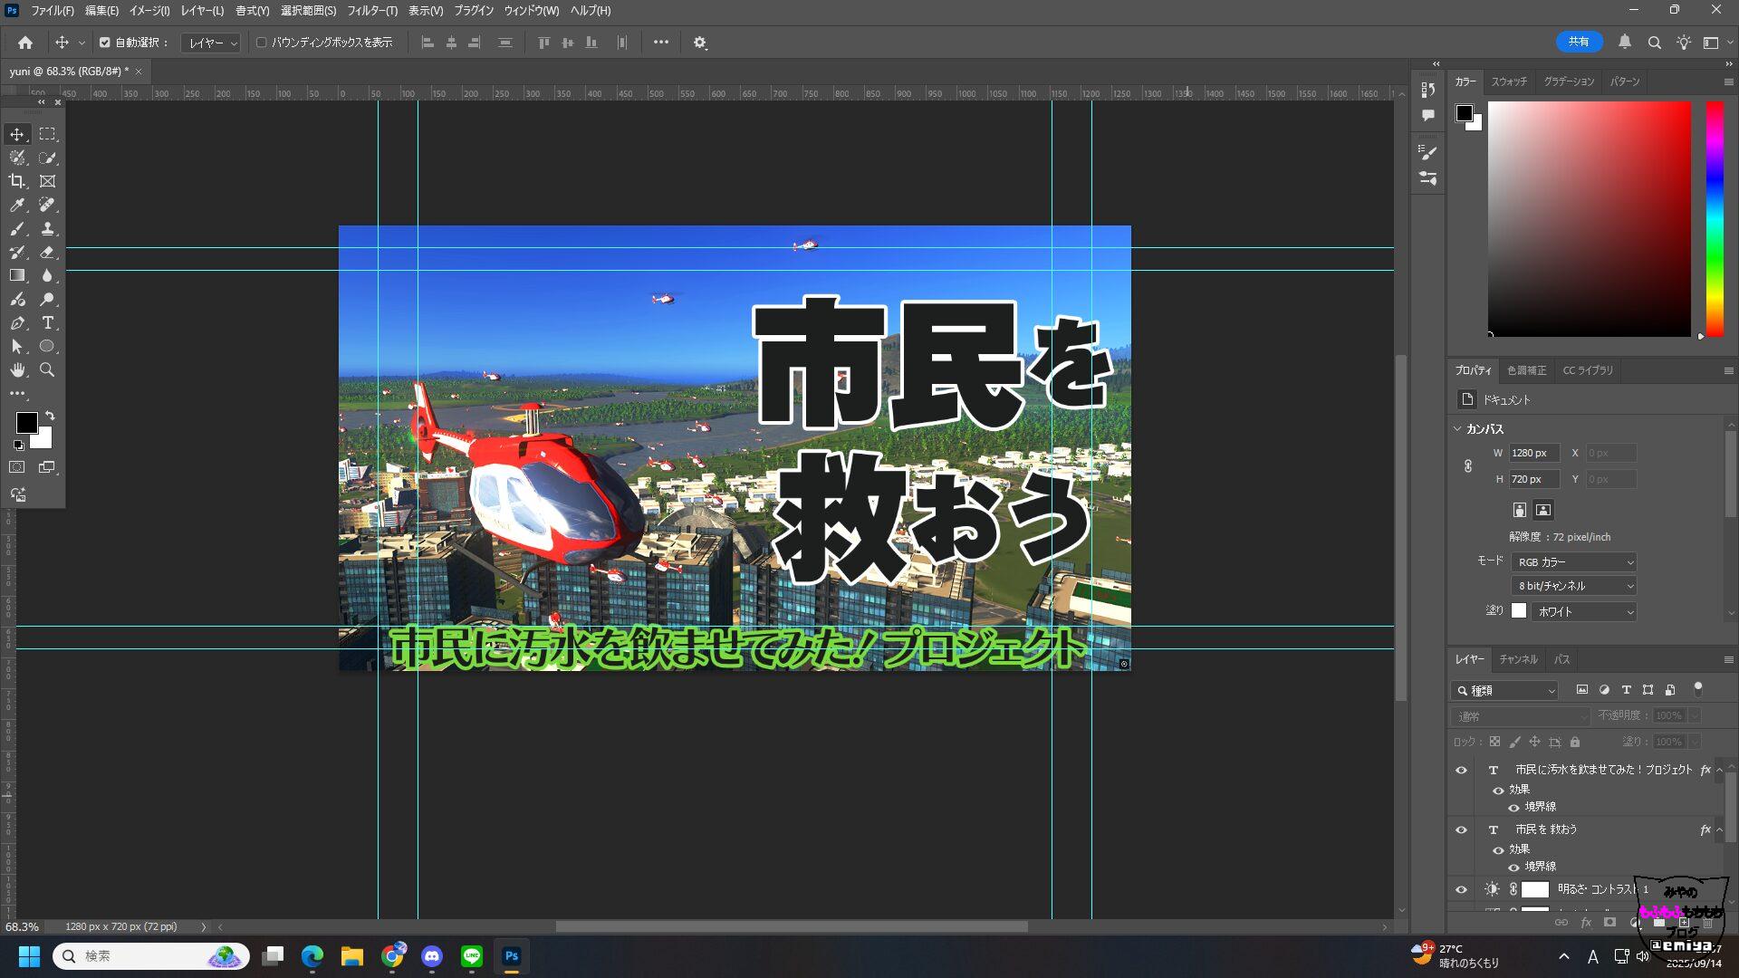Enable バウンディングボックスを表示 checkbox
Viewport: 1739px width, 978px height.
click(262, 43)
